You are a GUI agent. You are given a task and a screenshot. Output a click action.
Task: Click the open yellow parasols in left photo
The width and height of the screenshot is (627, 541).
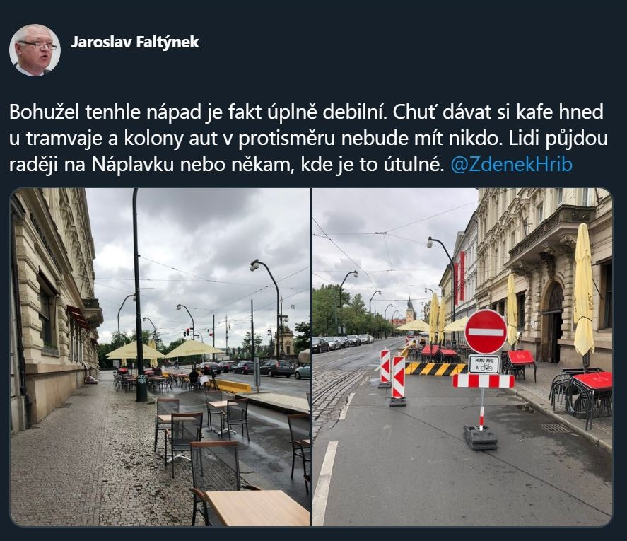(165, 350)
